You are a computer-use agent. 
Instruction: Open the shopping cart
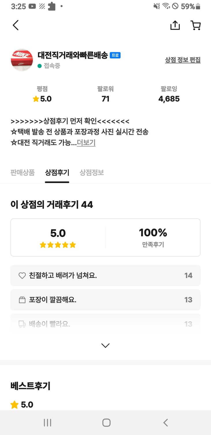(x=196, y=26)
